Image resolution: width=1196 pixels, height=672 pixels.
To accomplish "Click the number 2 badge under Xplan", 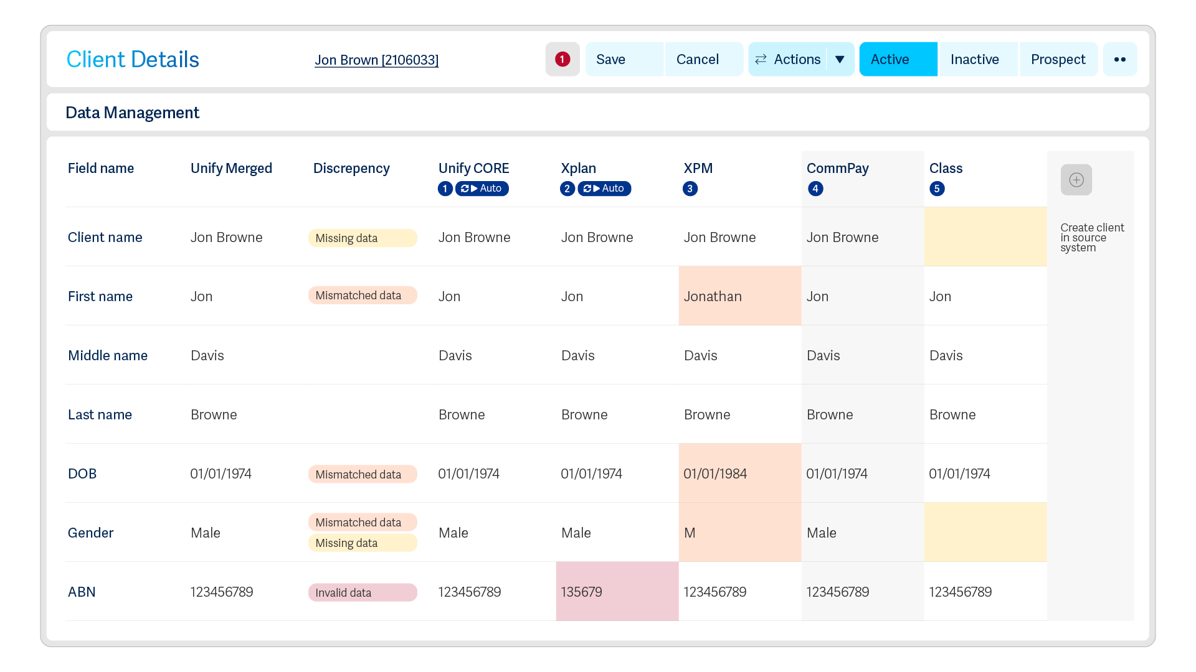I will click(x=567, y=189).
